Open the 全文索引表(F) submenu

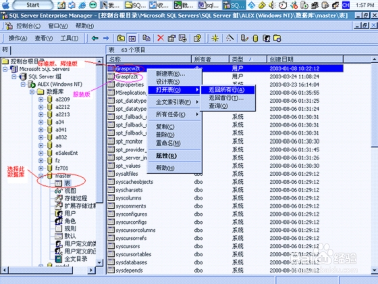click(174, 102)
